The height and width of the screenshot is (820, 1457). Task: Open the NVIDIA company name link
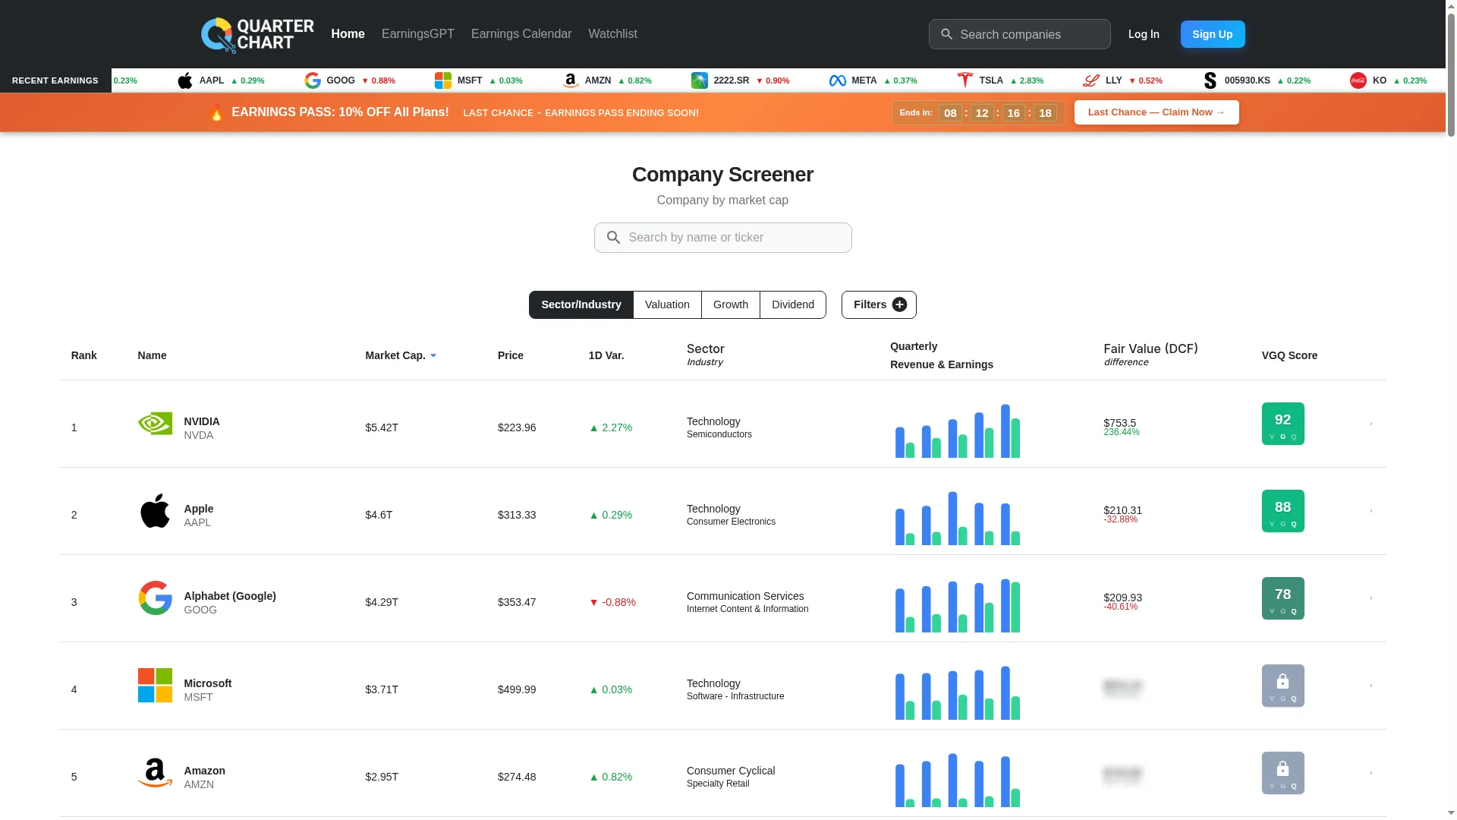[202, 421]
